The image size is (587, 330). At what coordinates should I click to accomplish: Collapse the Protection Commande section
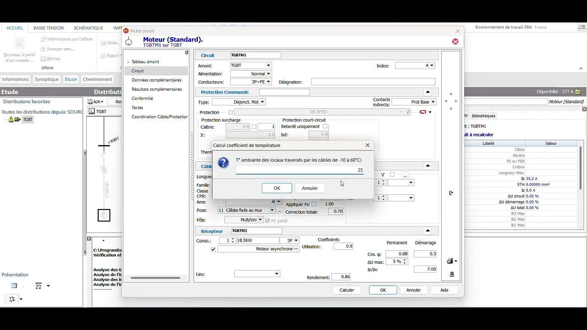click(x=428, y=92)
